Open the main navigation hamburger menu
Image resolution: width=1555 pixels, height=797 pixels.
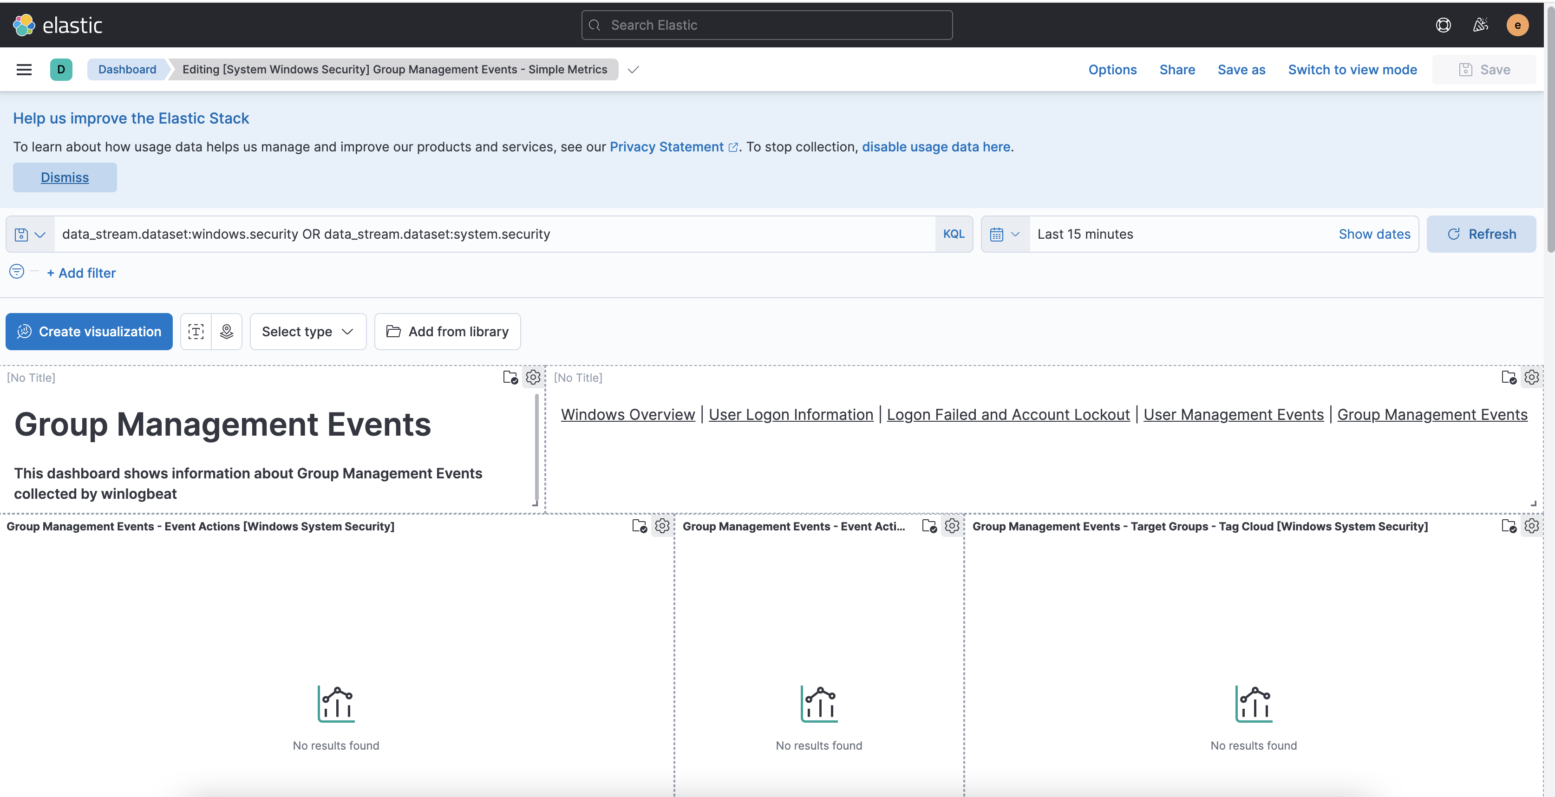[x=24, y=70]
